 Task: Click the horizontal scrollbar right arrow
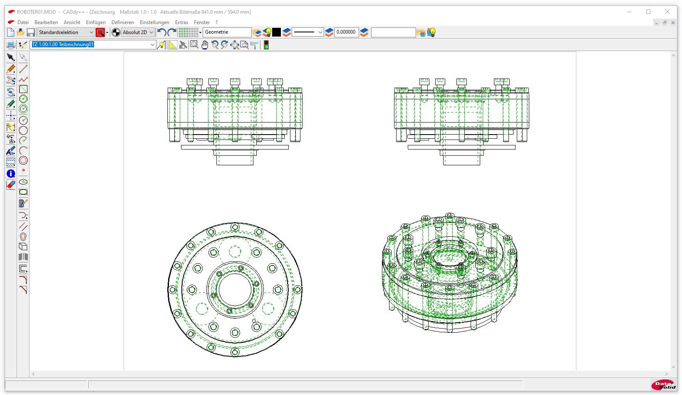[x=666, y=374]
